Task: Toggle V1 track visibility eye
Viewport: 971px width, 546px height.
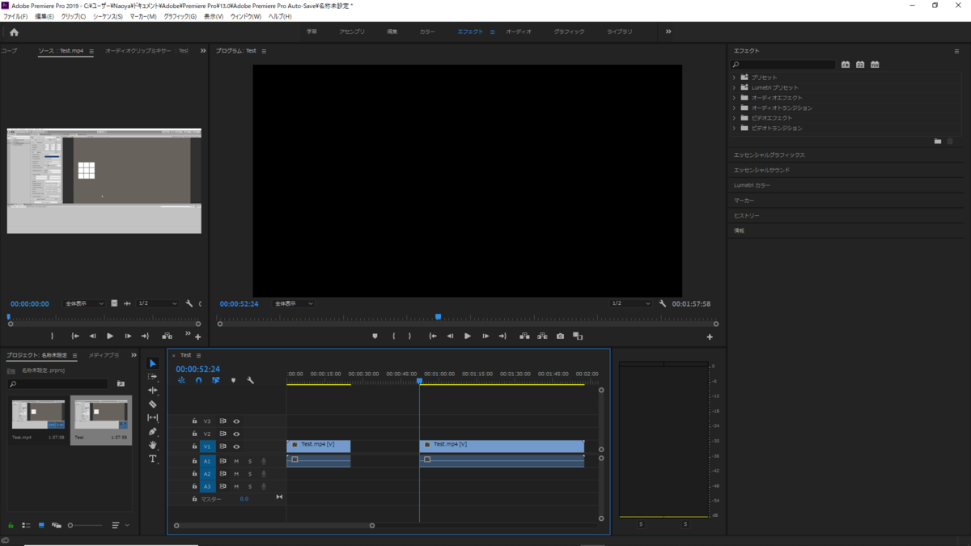Action: click(x=236, y=447)
